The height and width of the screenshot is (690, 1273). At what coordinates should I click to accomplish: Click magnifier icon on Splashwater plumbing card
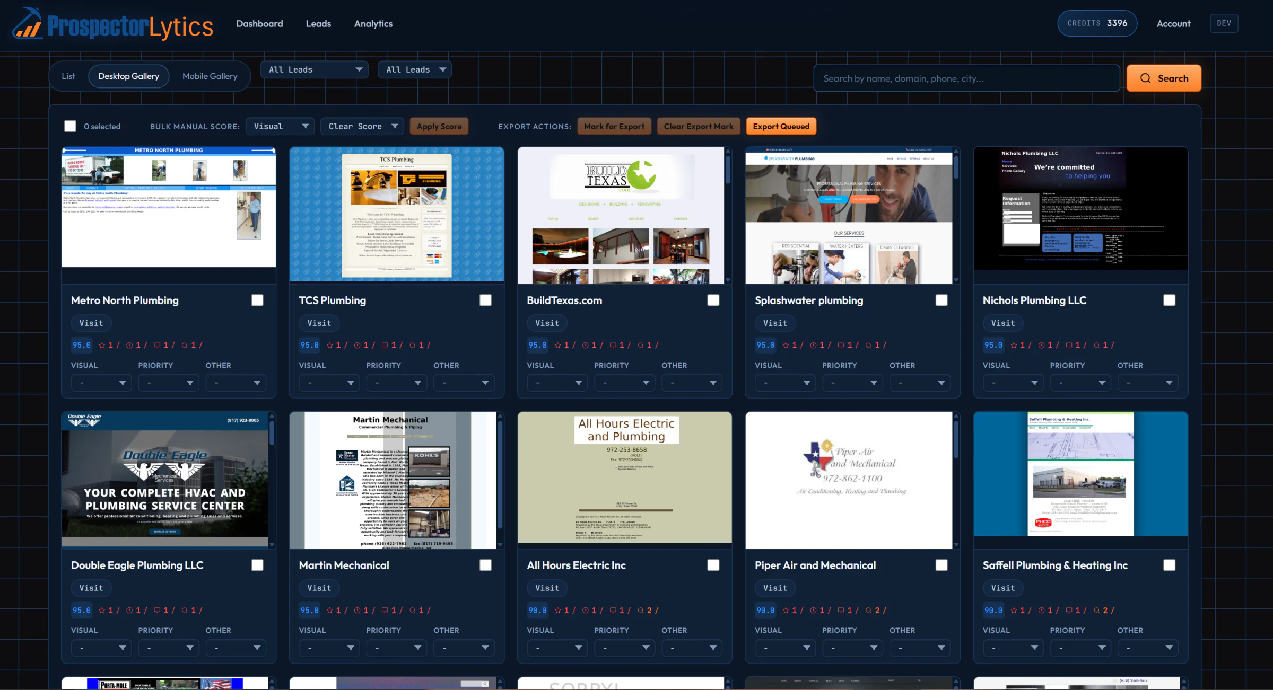pos(869,346)
